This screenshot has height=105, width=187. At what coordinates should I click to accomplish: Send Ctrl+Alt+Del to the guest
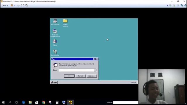click(18, 5)
